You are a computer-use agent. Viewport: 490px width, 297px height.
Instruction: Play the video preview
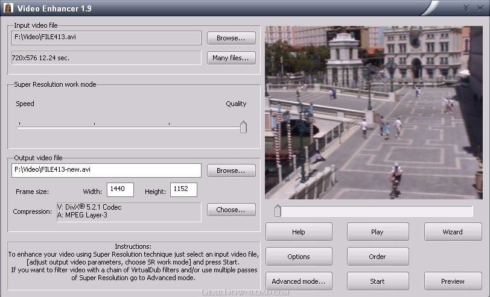coord(378,232)
